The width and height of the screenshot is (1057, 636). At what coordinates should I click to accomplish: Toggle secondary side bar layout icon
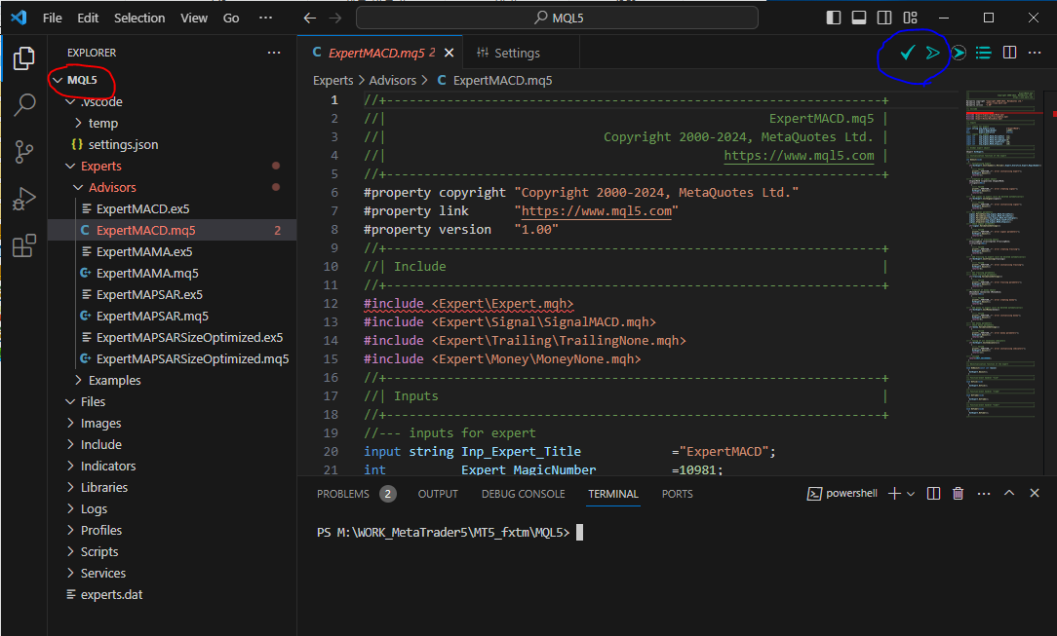(x=884, y=19)
